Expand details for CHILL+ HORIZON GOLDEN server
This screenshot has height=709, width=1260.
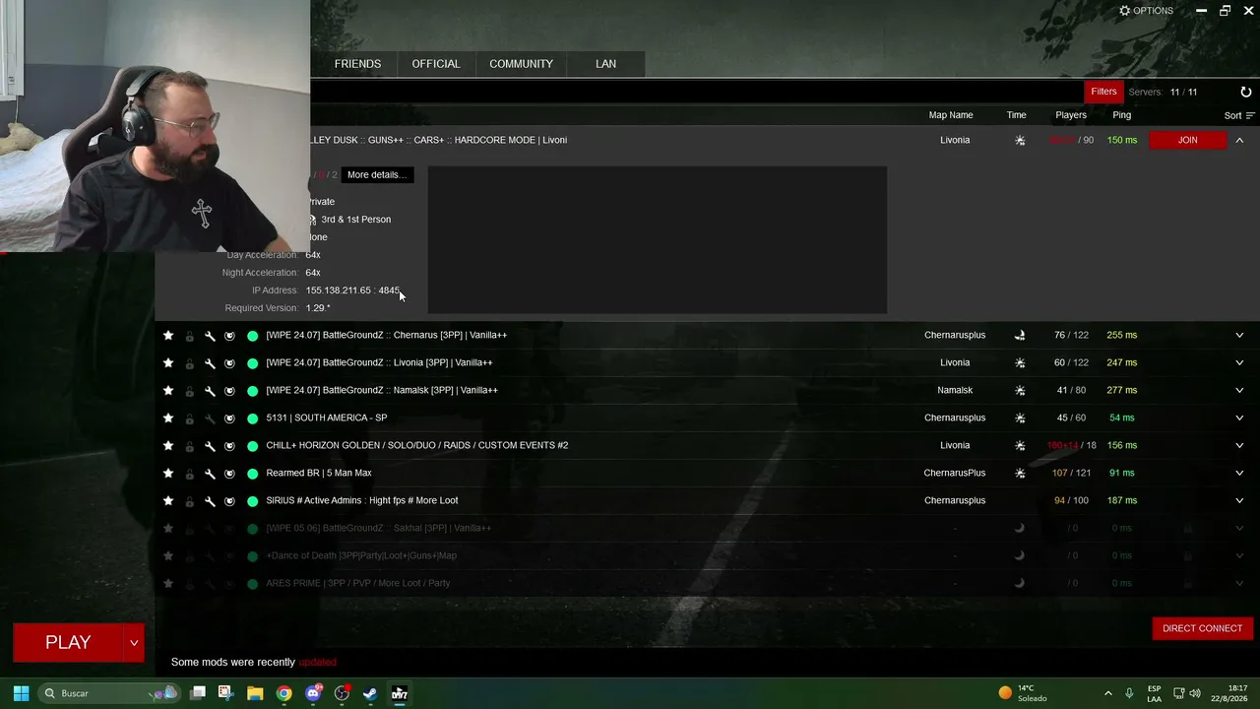1239,445
